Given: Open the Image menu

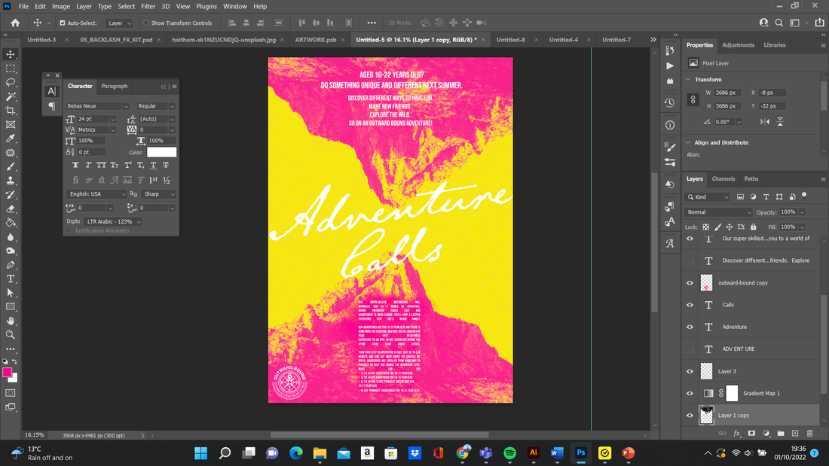Looking at the screenshot, I should click(x=61, y=6).
